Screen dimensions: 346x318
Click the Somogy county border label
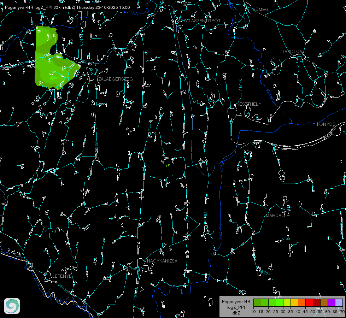(x=221, y=232)
